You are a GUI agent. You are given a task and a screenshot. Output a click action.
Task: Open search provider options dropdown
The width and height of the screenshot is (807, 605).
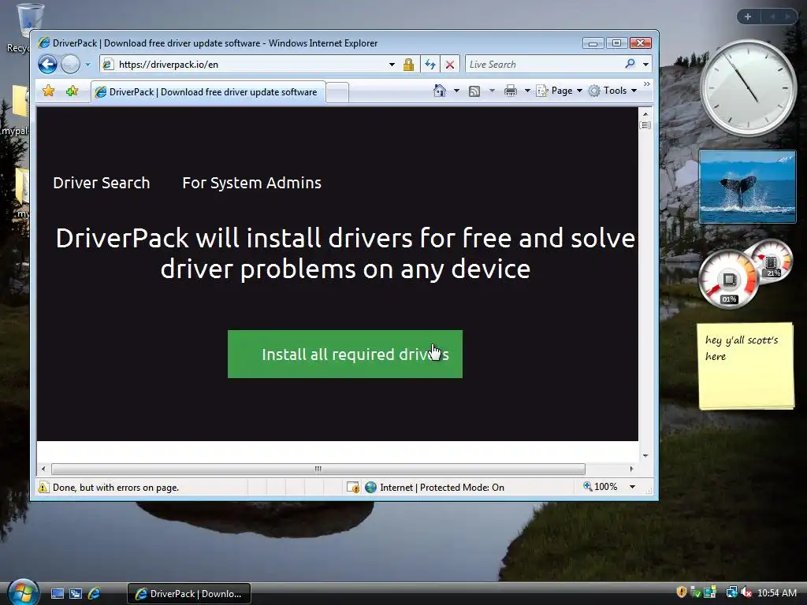[645, 65]
